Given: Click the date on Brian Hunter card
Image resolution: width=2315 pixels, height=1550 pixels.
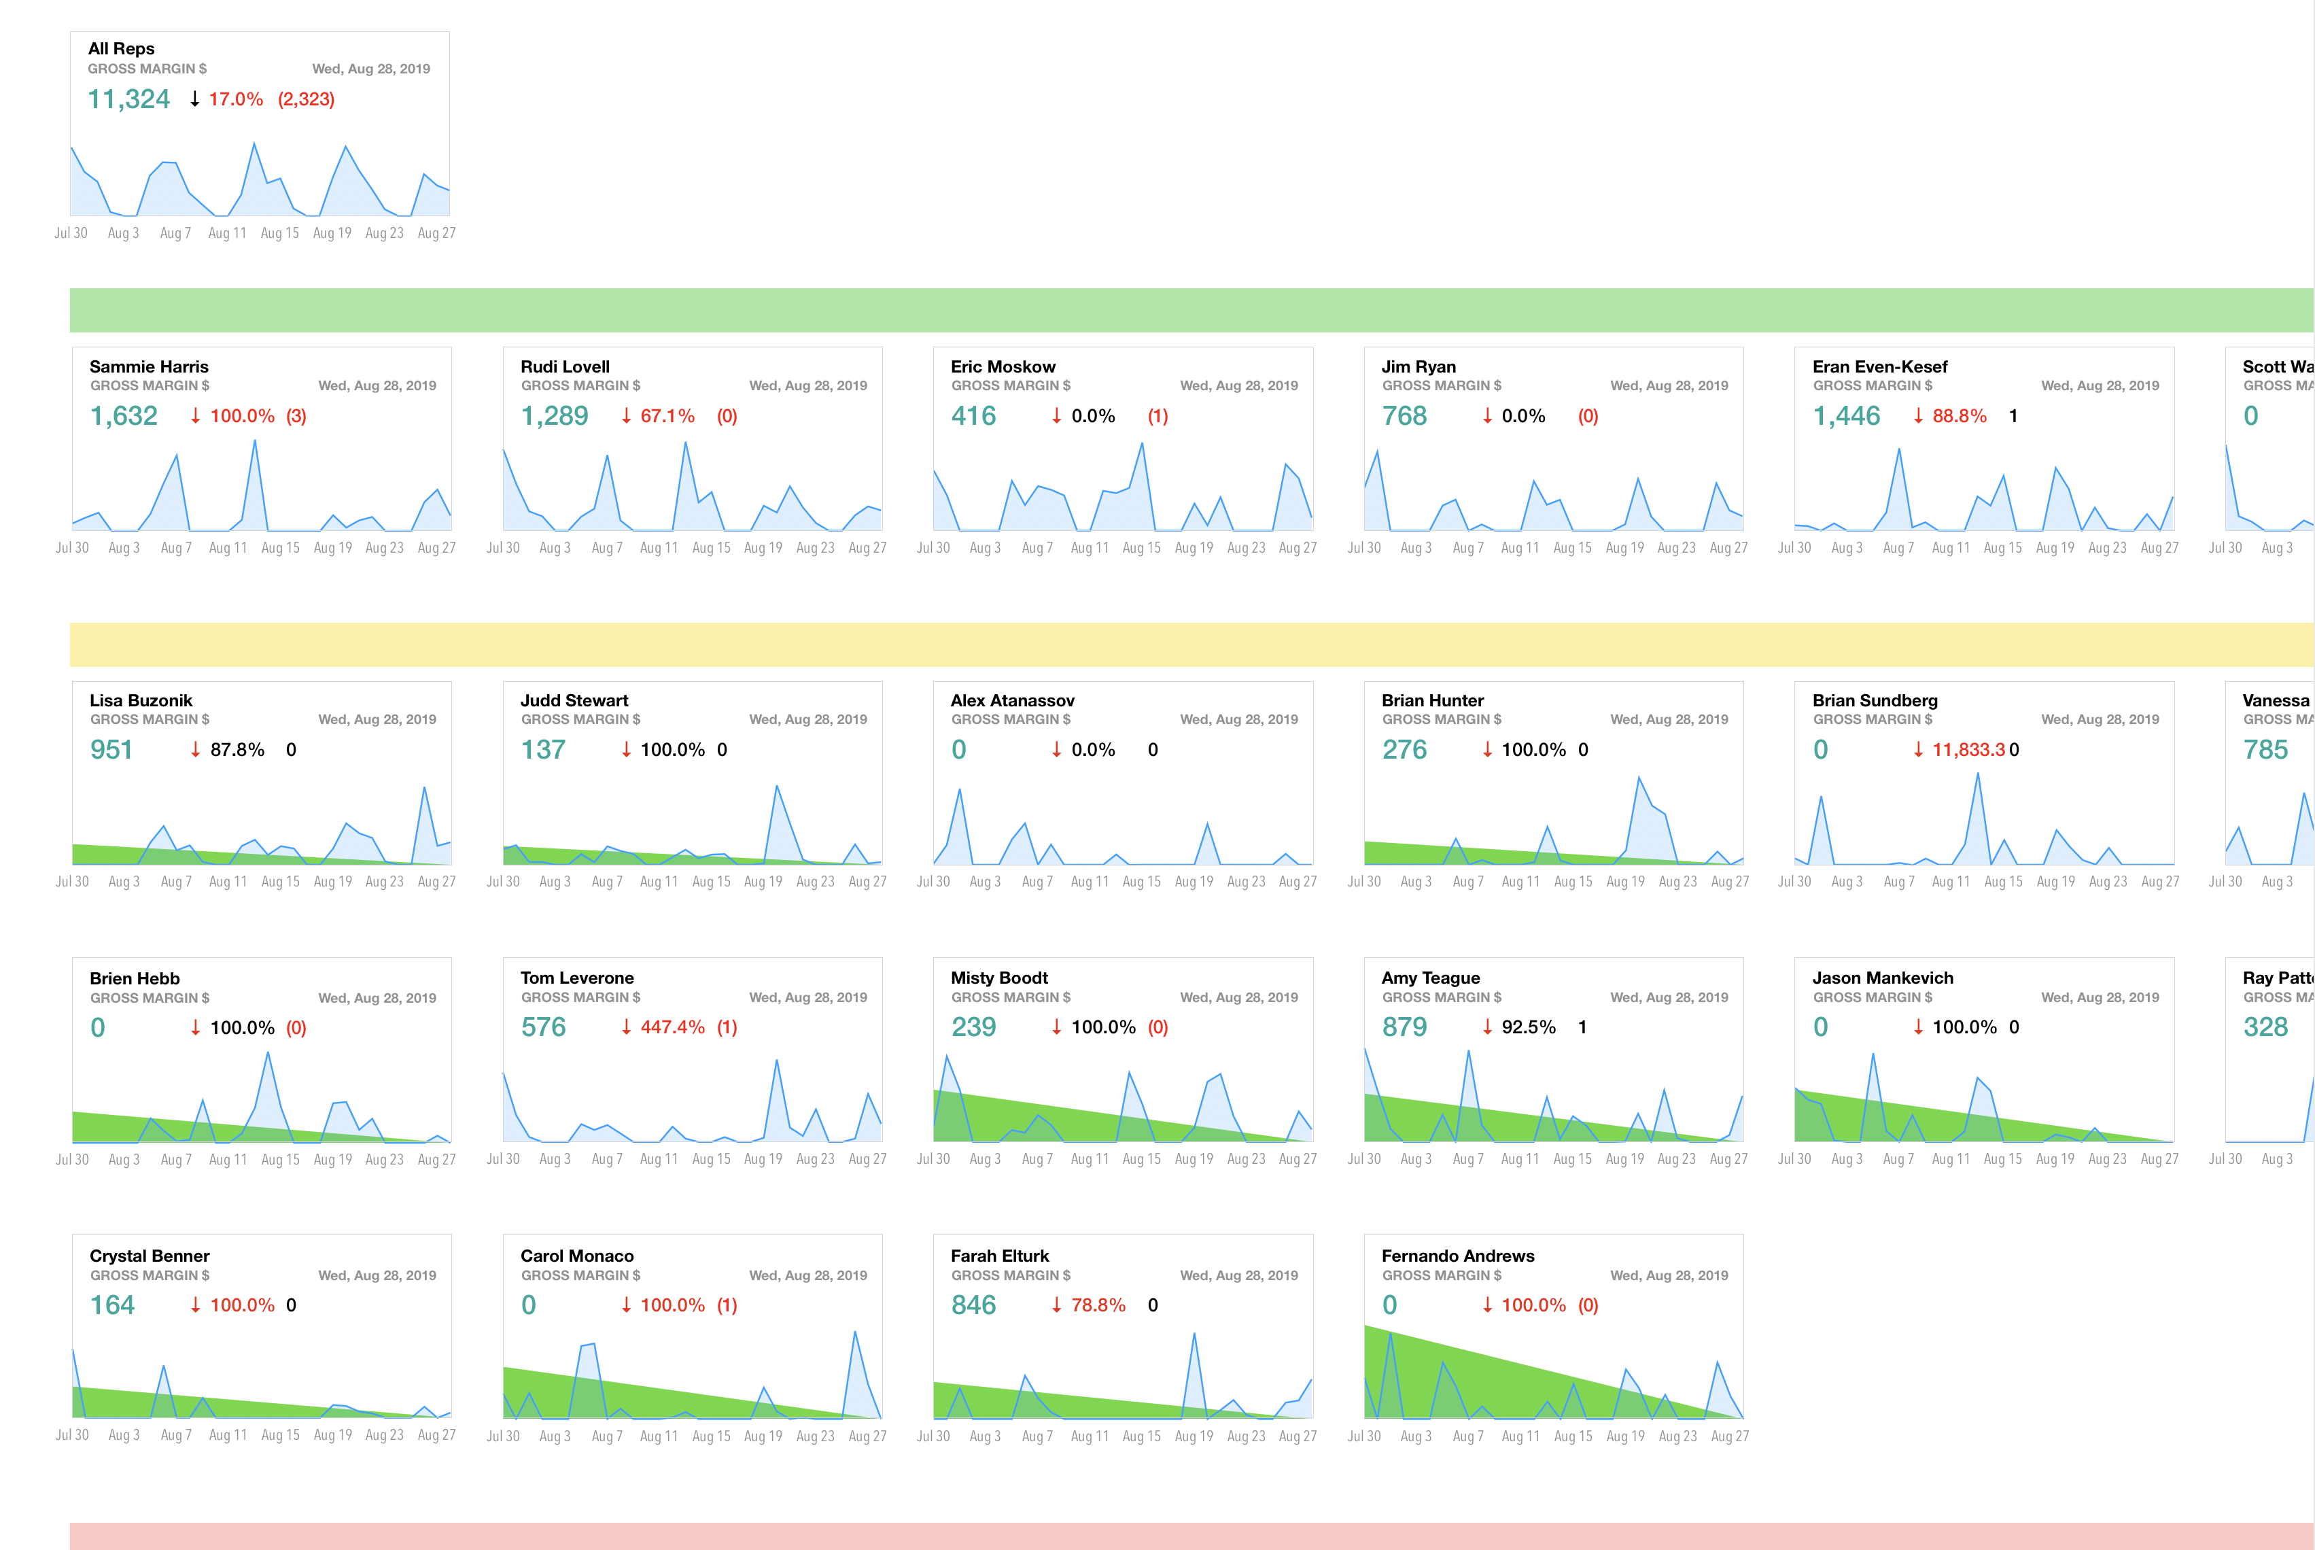Looking at the screenshot, I should click(x=1669, y=720).
